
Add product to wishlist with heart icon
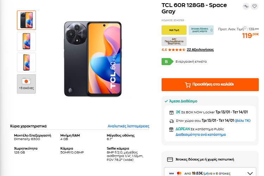pos(254,6)
